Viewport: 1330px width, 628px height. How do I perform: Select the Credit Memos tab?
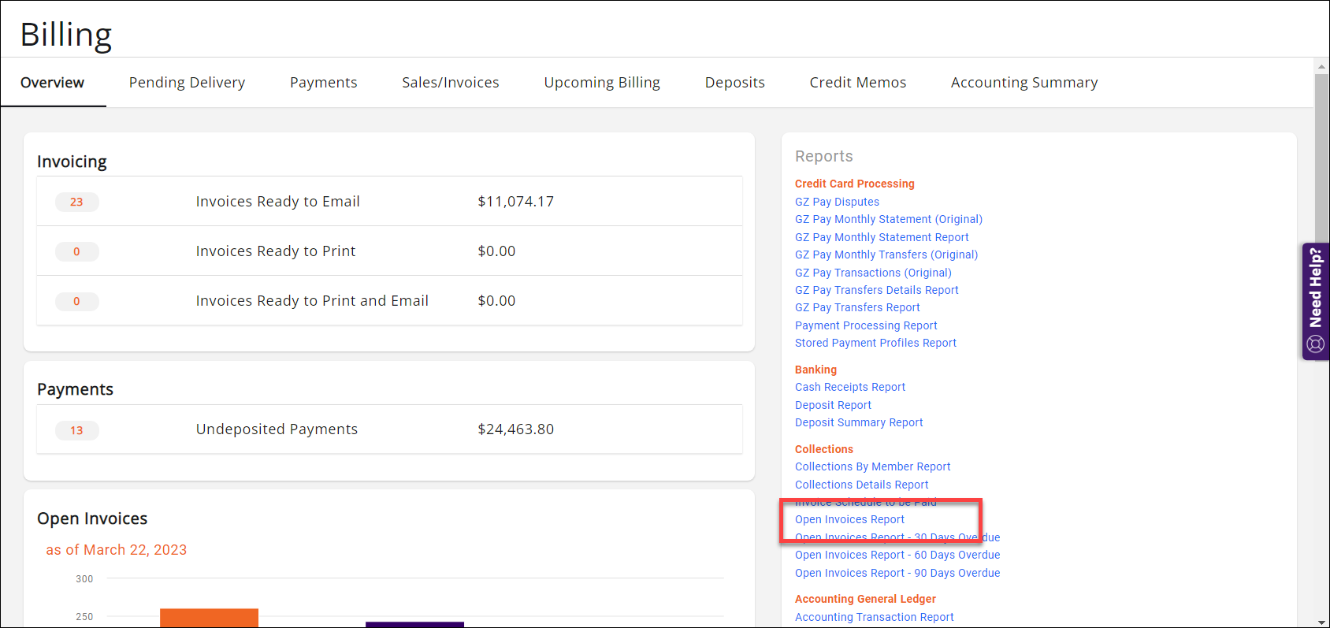coord(857,83)
